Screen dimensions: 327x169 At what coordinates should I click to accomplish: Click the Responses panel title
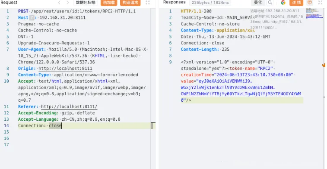pyautogui.click(x=175, y=2)
